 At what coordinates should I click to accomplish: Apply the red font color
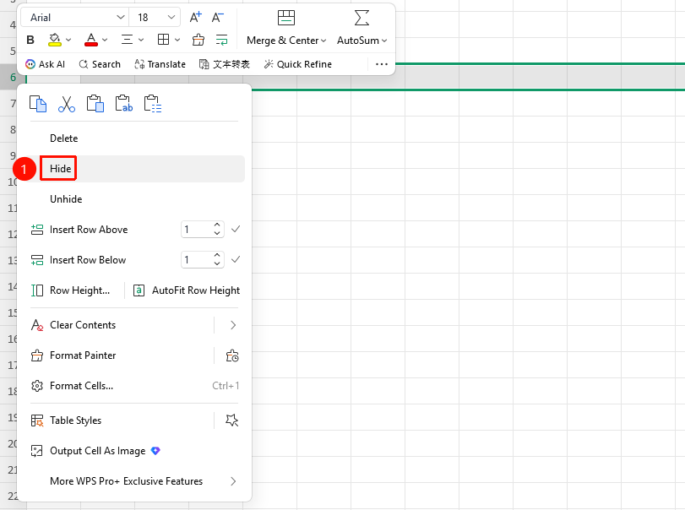[x=91, y=41]
